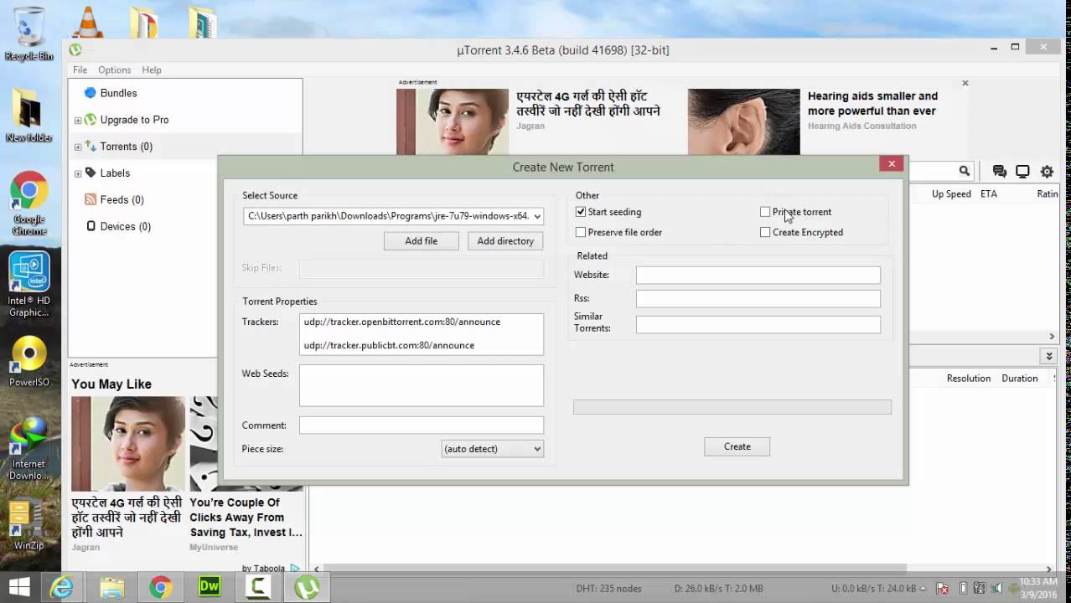Image resolution: width=1071 pixels, height=603 pixels.
Task: Click the Upgrade to Pro icon
Action: [91, 120]
